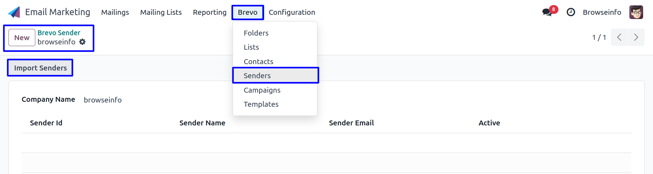This screenshot has height=174, width=653.
Task: Open the Brevo menu
Action: pyautogui.click(x=248, y=12)
